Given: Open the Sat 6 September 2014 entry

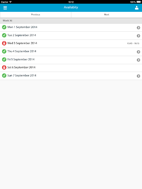Looking at the screenshot, I should pyautogui.click(x=71, y=68).
